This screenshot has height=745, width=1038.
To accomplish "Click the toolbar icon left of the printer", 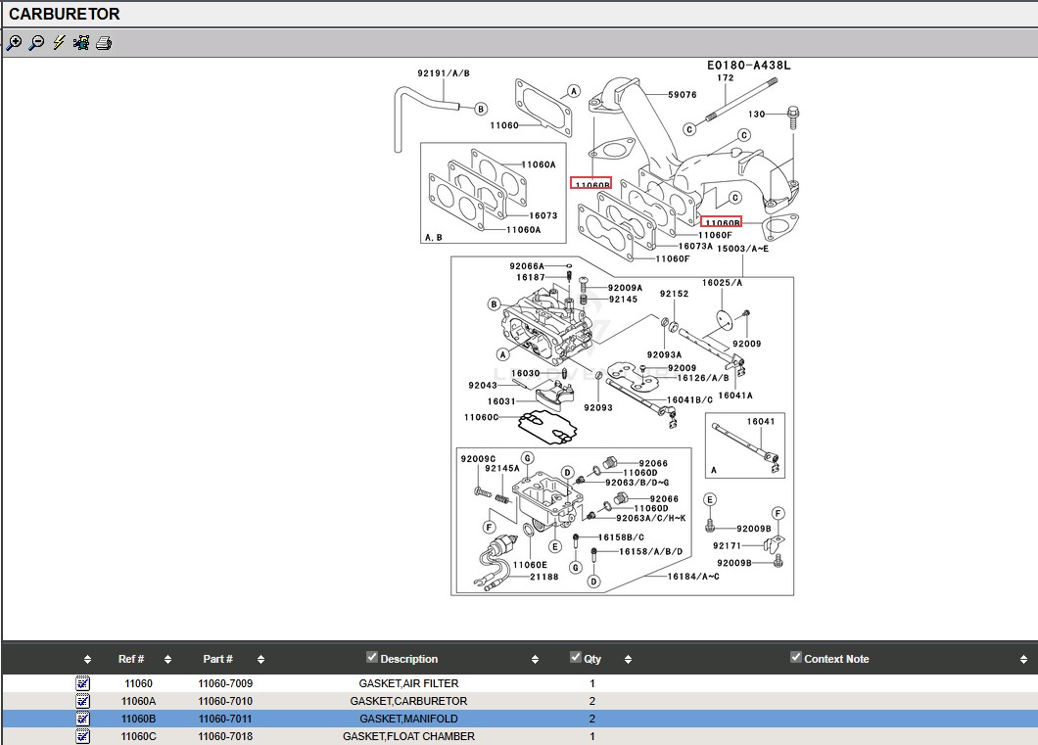I will (x=81, y=43).
